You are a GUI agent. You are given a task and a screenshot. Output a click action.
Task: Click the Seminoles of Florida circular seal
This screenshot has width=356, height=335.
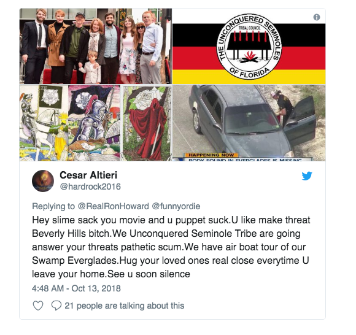tap(249, 47)
